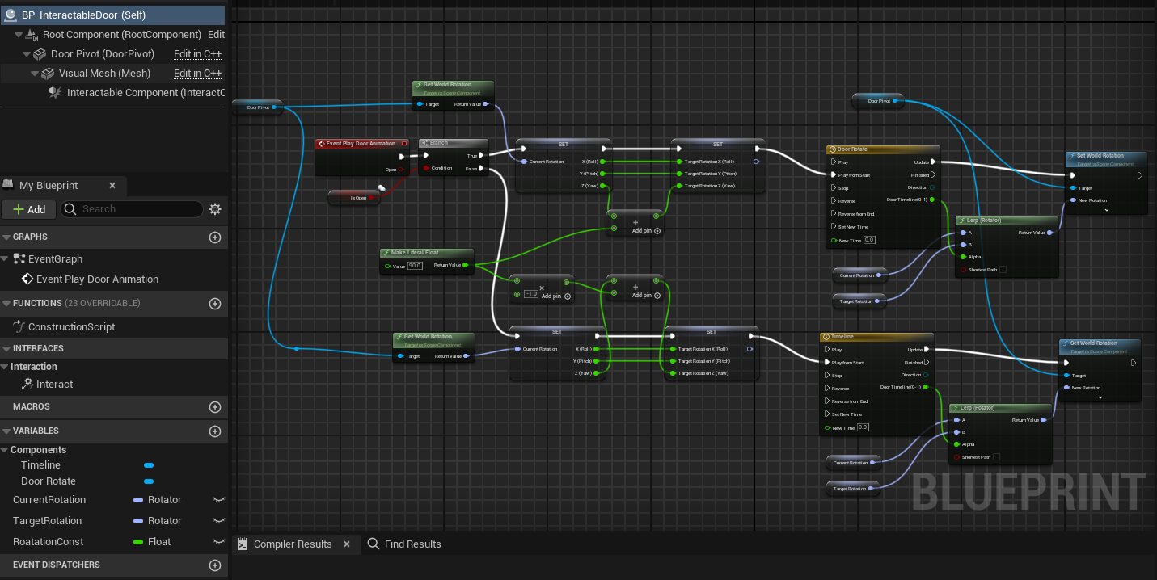Click Add pin on the multiply node
The width and height of the screenshot is (1157, 580).
556,296
